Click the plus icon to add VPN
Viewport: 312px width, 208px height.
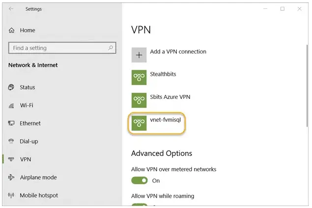pyautogui.click(x=139, y=55)
